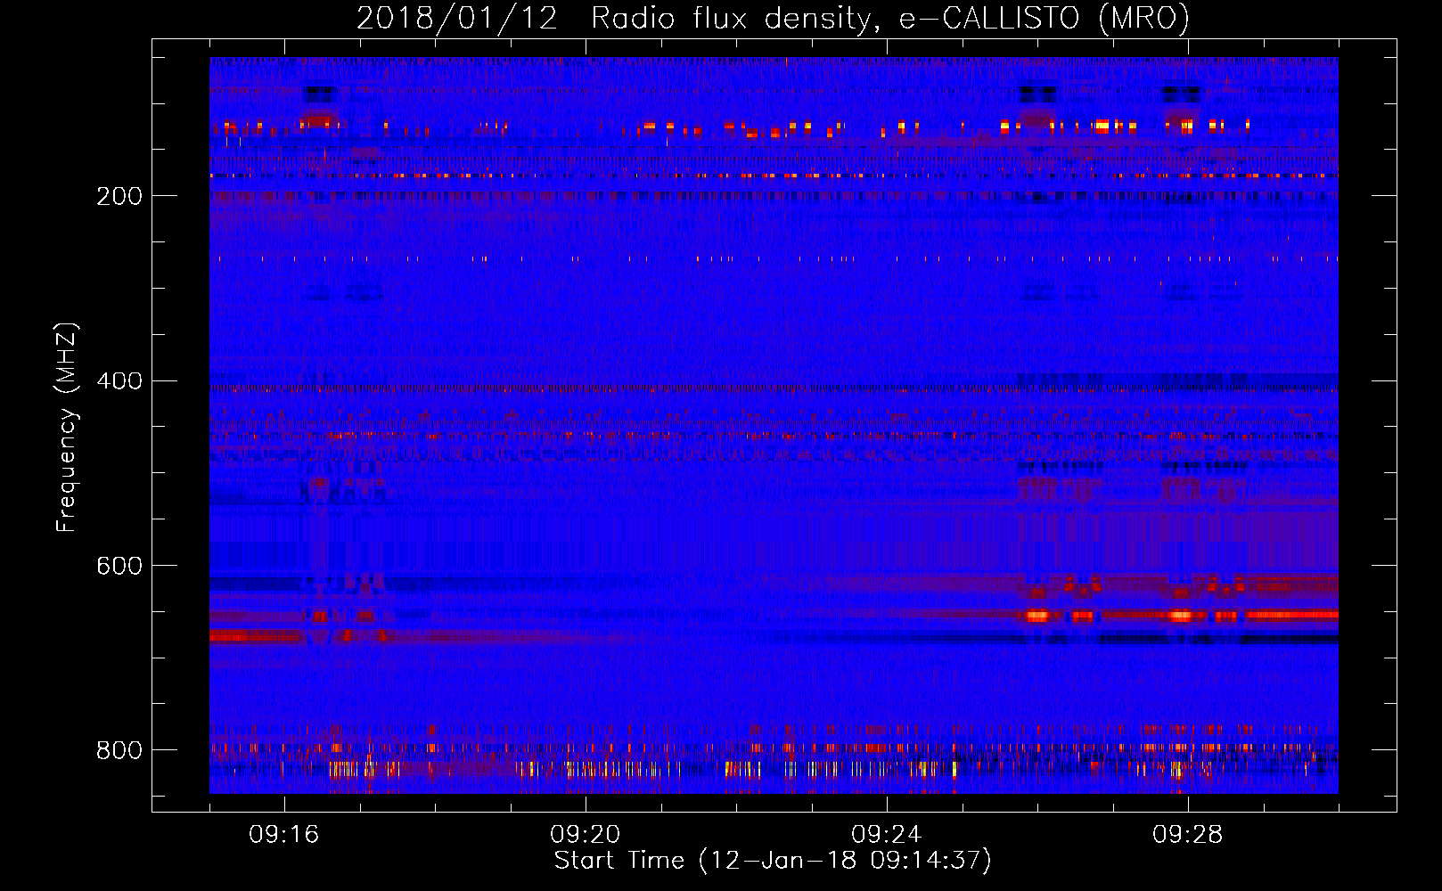Click the 09:20 time tick label
The height and width of the screenshot is (891, 1442).
tap(585, 835)
